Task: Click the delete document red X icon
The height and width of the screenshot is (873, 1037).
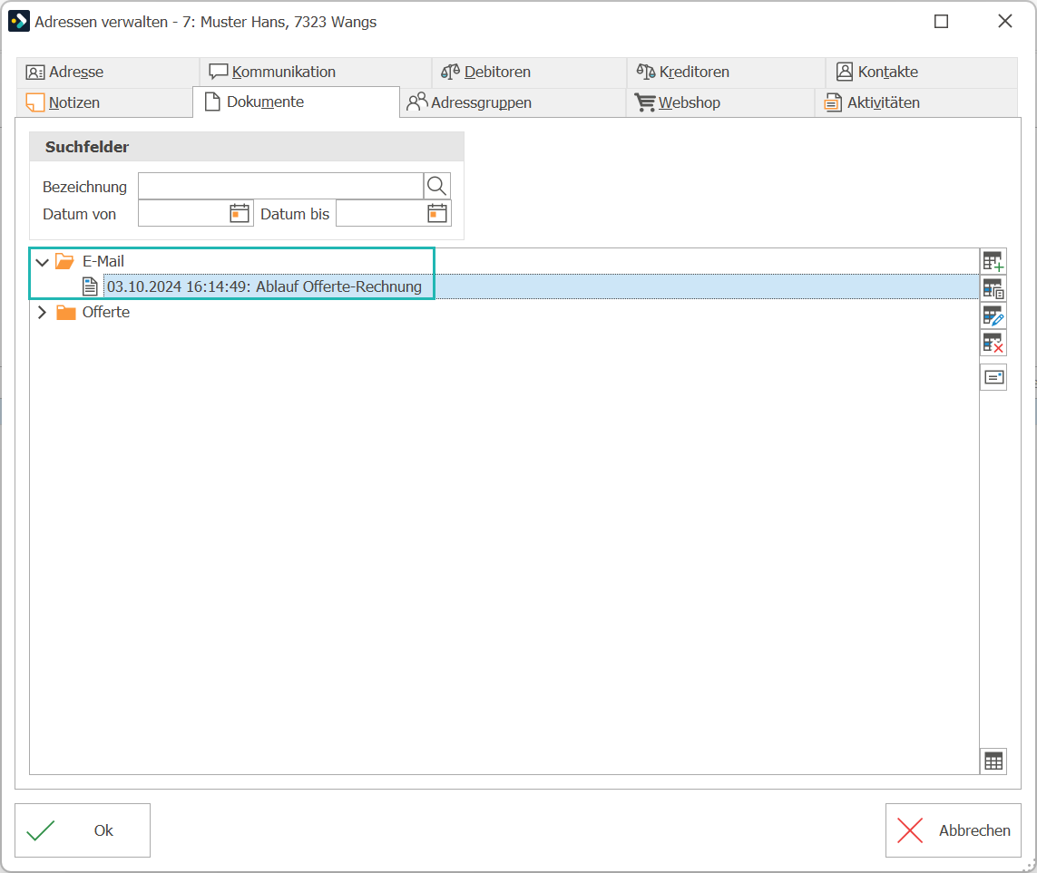Action: click(993, 343)
